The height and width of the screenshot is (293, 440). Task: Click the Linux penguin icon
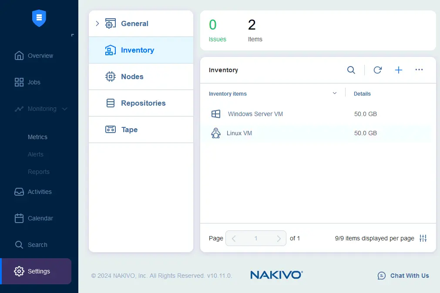(216, 133)
